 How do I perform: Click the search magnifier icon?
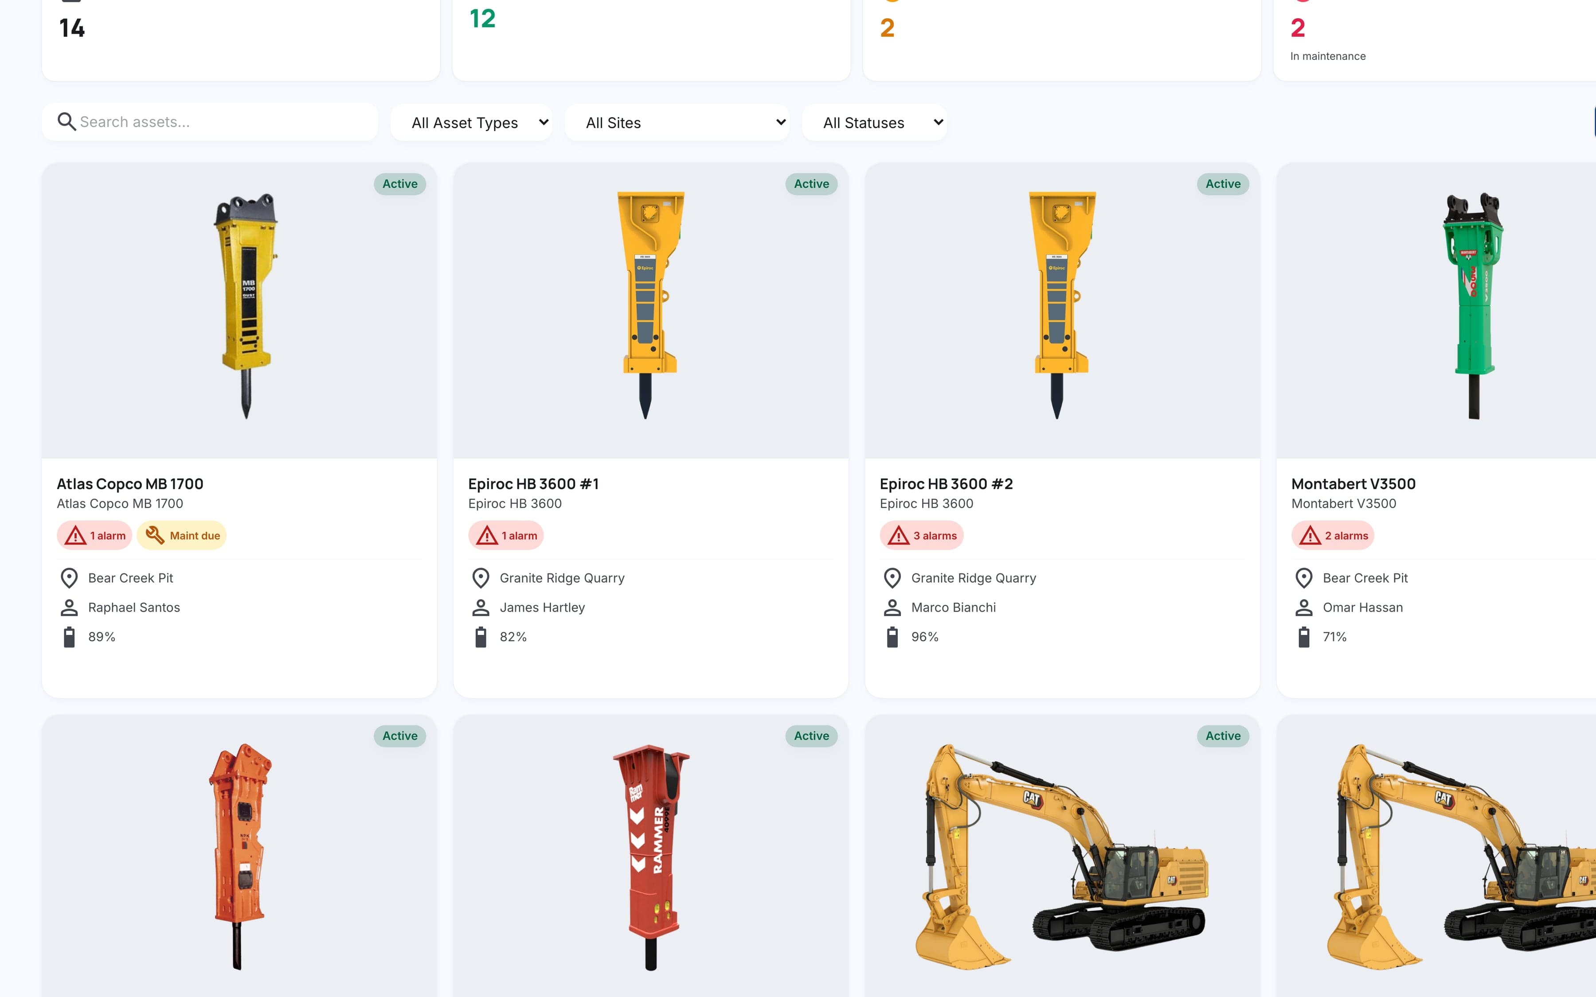[66, 121]
